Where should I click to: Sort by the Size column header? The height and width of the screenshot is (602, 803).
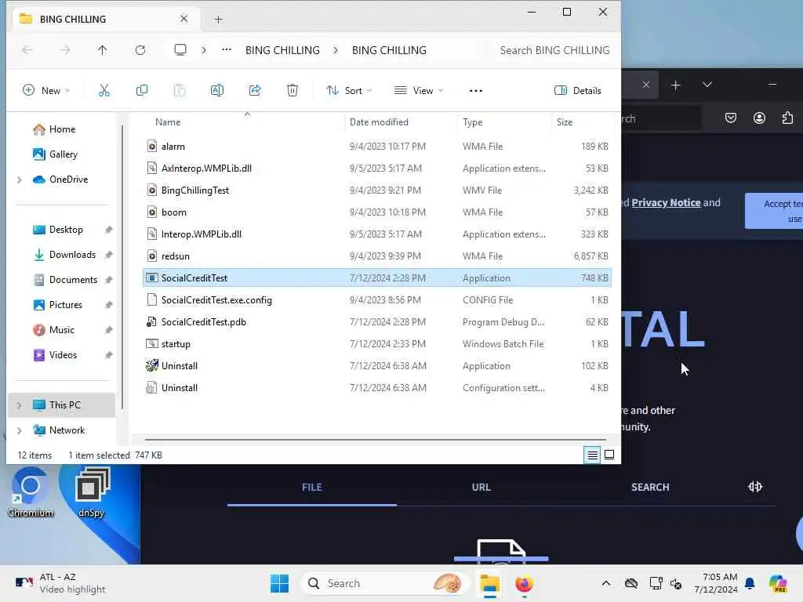point(565,122)
